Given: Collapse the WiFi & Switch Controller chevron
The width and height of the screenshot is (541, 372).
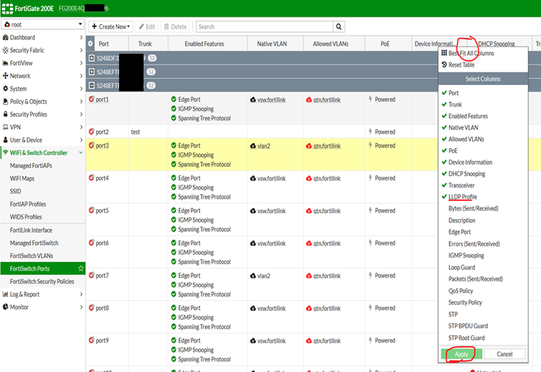Looking at the screenshot, I should [81, 152].
